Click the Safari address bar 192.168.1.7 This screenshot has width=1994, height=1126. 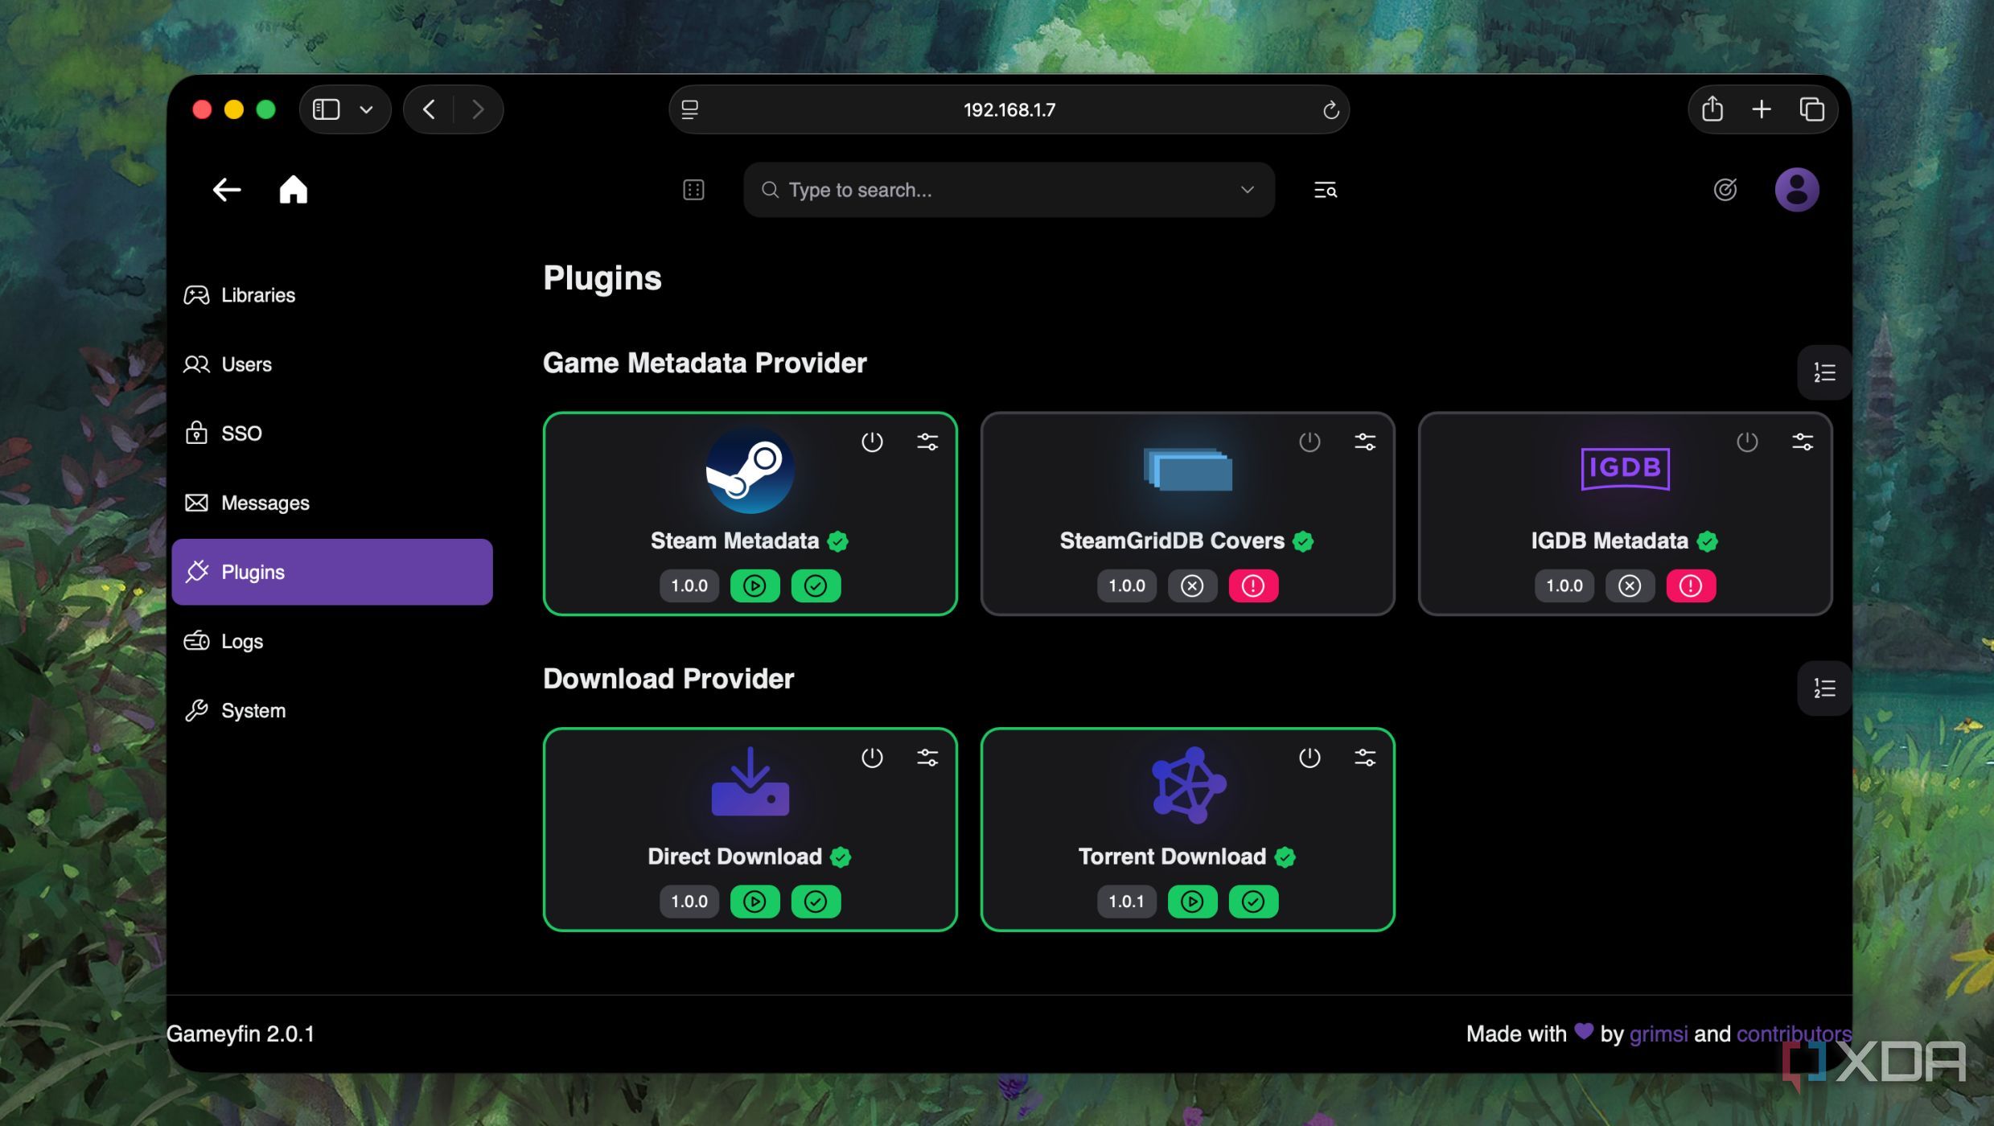tap(1009, 109)
